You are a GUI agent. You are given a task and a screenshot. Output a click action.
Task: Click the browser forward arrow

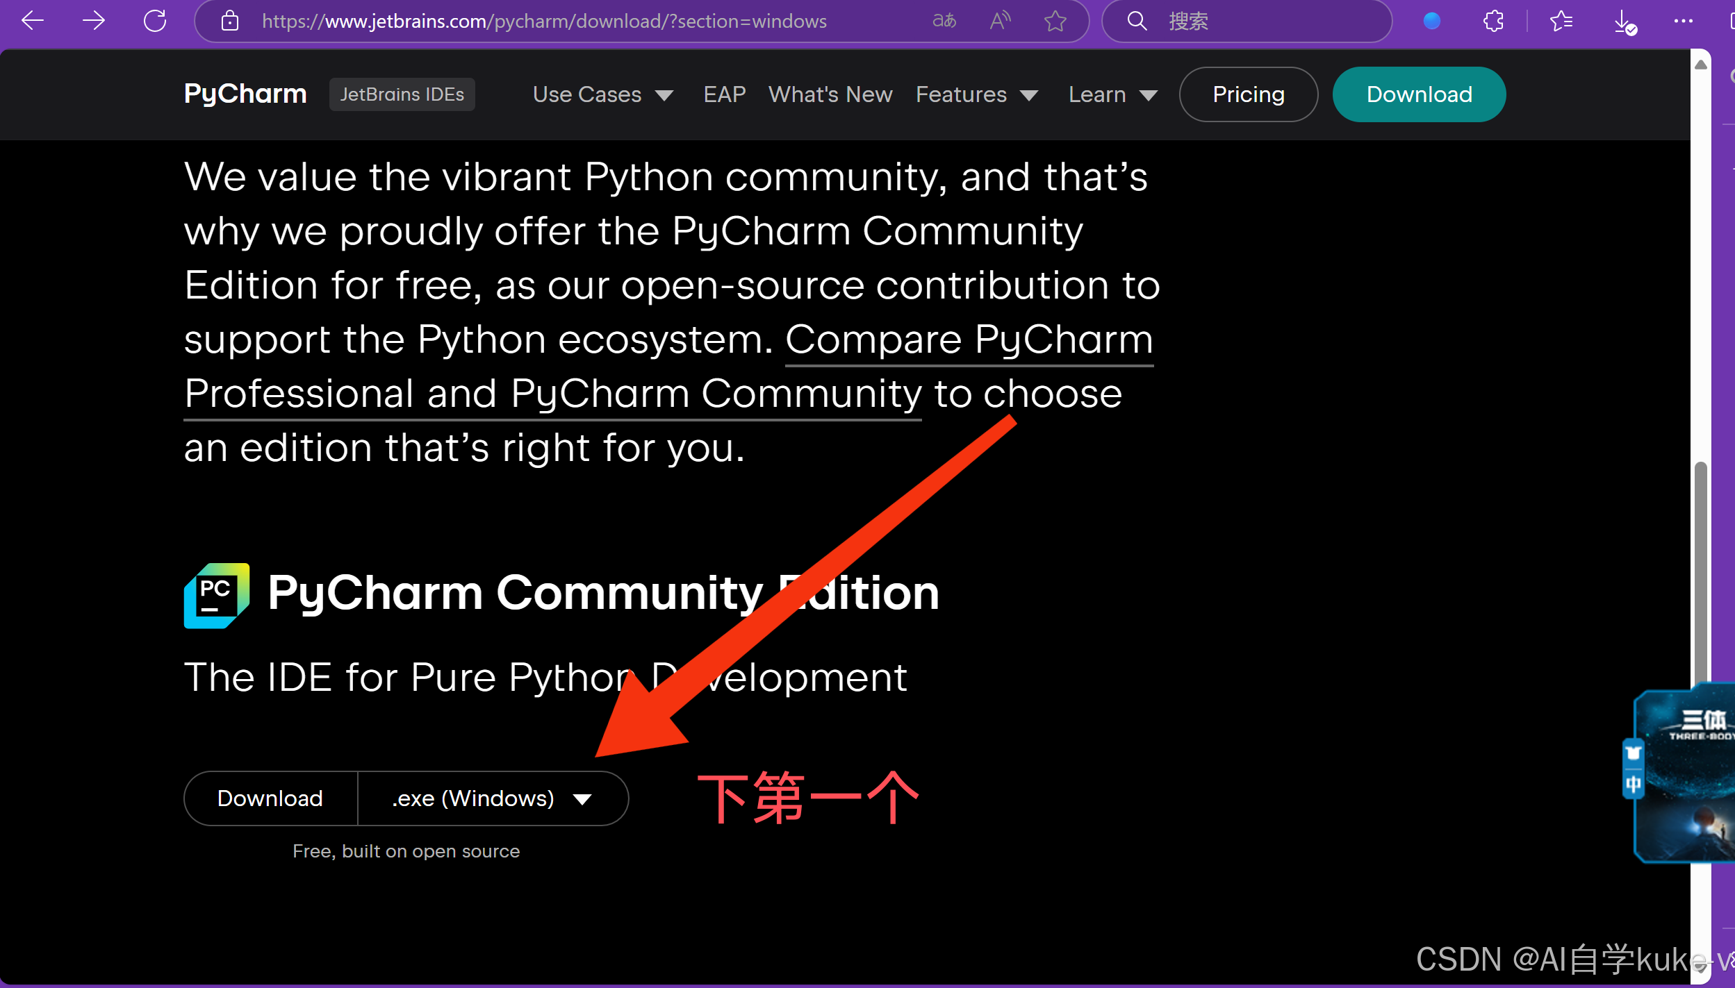[x=93, y=21]
